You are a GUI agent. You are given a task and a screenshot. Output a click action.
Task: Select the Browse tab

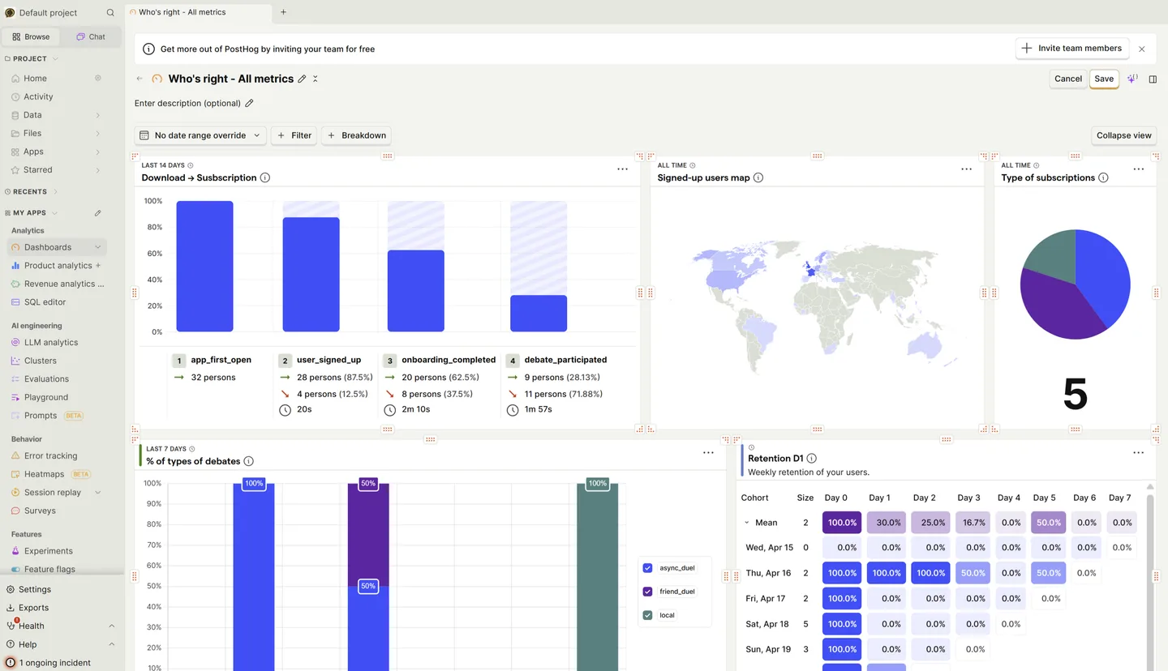click(32, 36)
